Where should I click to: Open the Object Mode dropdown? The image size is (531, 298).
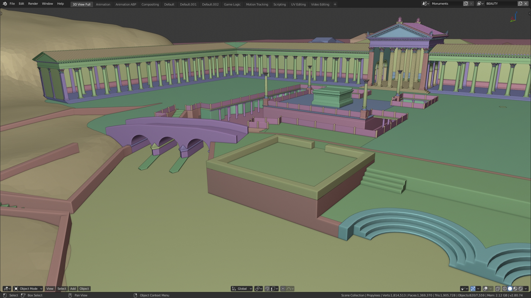pyautogui.click(x=28, y=289)
